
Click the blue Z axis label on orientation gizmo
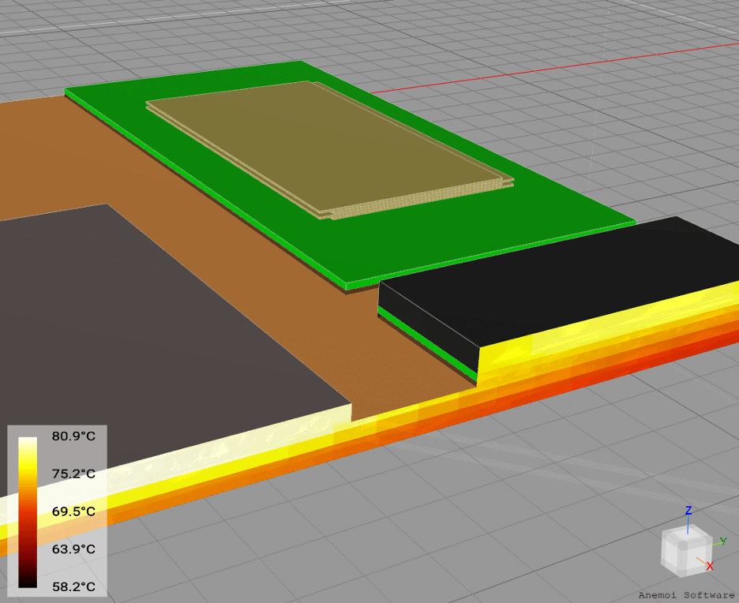688,511
